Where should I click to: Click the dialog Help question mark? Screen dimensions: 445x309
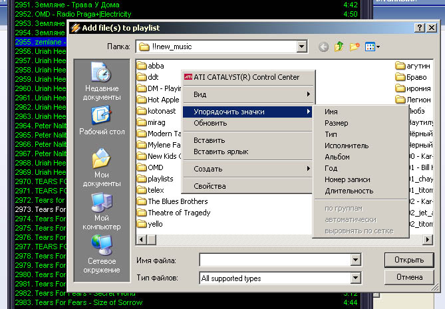click(x=420, y=27)
